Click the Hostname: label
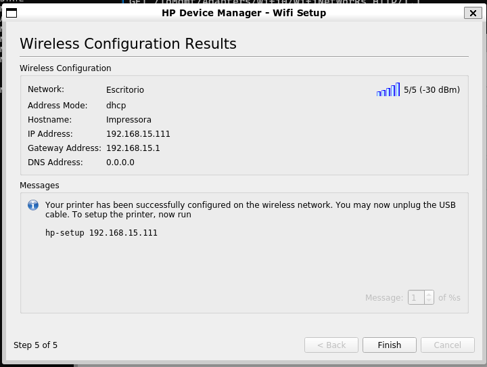The height and width of the screenshot is (367, 487). 49,120
